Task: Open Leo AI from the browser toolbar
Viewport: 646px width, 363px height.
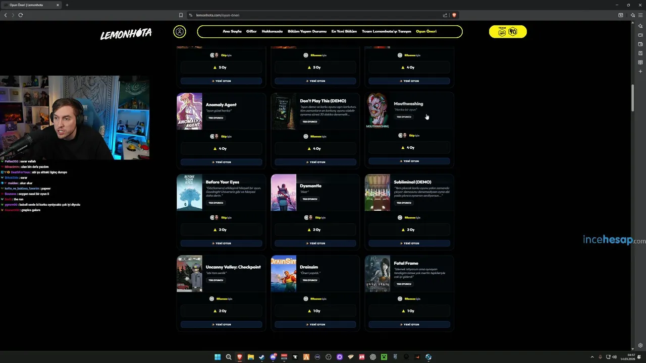Action: point(632,15)
